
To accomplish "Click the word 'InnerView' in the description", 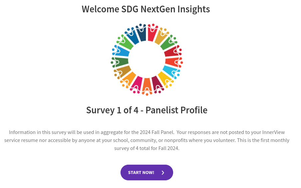I will coord(274,132).
